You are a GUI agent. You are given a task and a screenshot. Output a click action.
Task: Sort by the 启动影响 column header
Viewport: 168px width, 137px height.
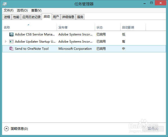point(133,27)
